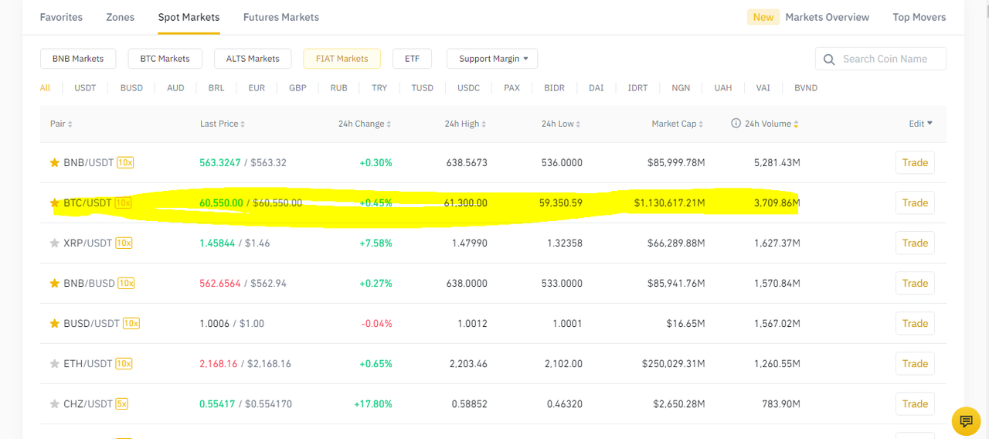Filter by RUB quote currency

(x=338, y=88)
